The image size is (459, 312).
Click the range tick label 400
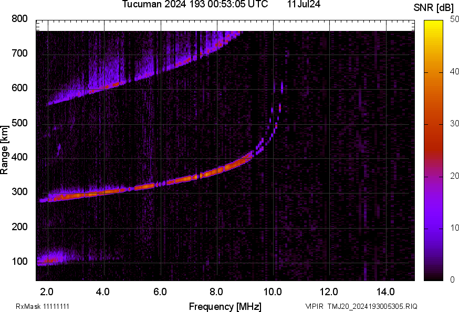pyautogui.click(x=19, y=157)
